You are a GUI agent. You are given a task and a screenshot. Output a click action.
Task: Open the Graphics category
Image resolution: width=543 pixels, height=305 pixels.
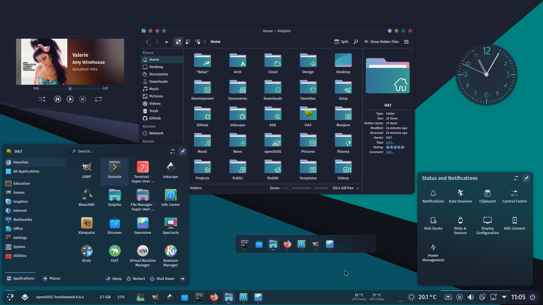point(36,202)
